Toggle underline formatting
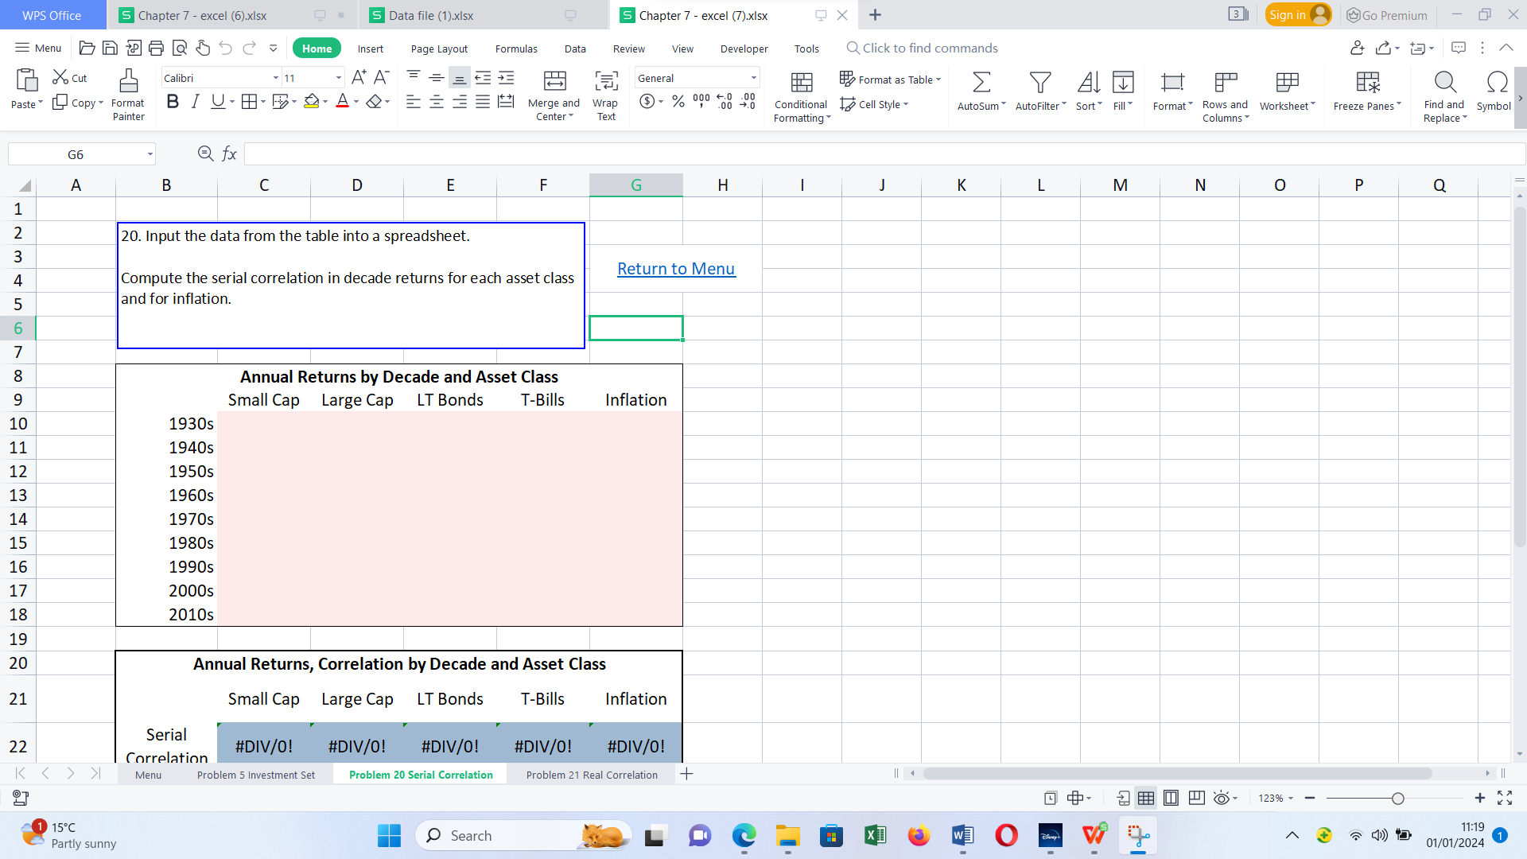 click(x=217, y=101)
